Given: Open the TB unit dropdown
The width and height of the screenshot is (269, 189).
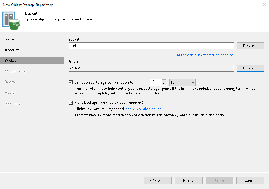Looking at the screenshot, I should 182,82.
